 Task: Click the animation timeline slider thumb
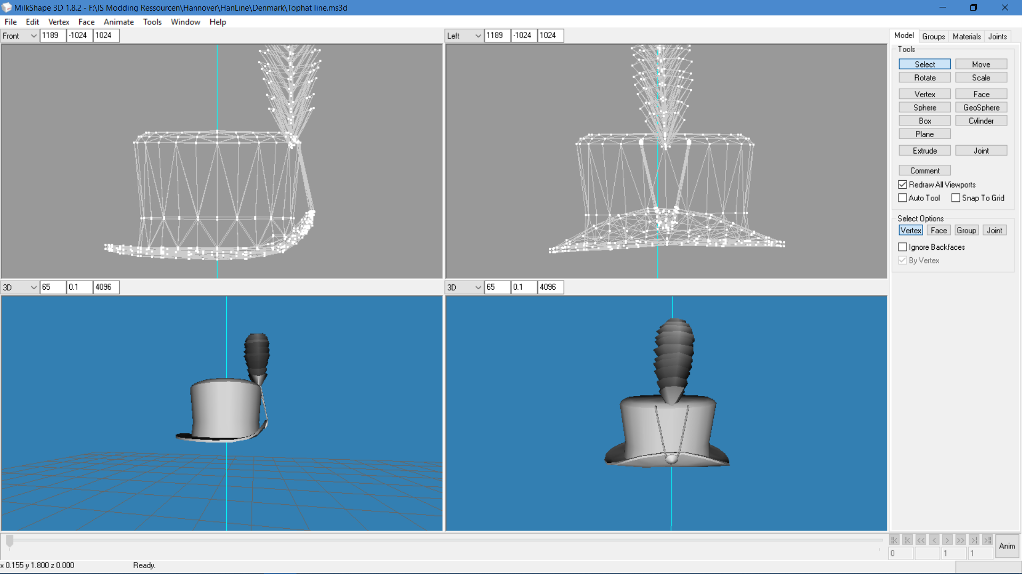[x=10, y=541]
